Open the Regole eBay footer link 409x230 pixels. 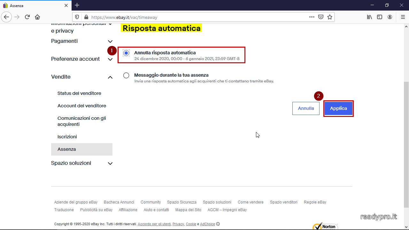pyautogui.click(x=315, y=202)
